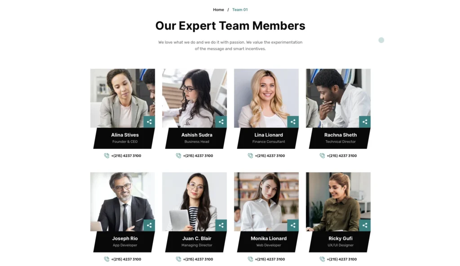Click the pale green floating circle
This screenshot has width=460, height=266.
click(x=381, y=40)
